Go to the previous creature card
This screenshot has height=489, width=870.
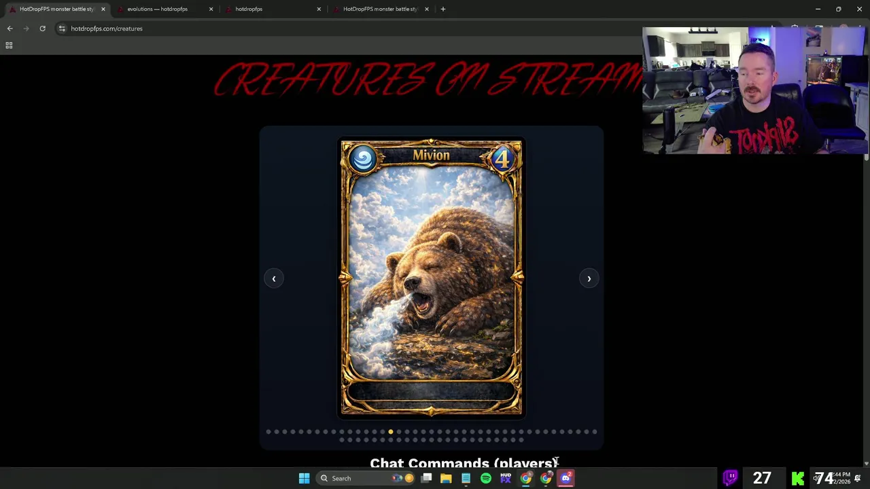tap(273, 278)
